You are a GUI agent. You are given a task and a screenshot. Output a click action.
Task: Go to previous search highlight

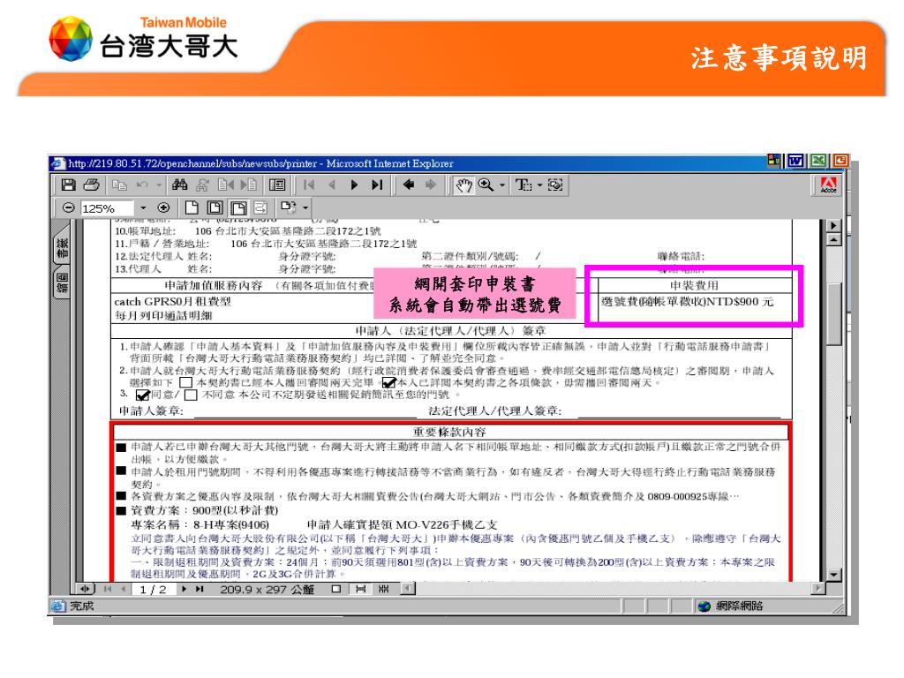226,185
